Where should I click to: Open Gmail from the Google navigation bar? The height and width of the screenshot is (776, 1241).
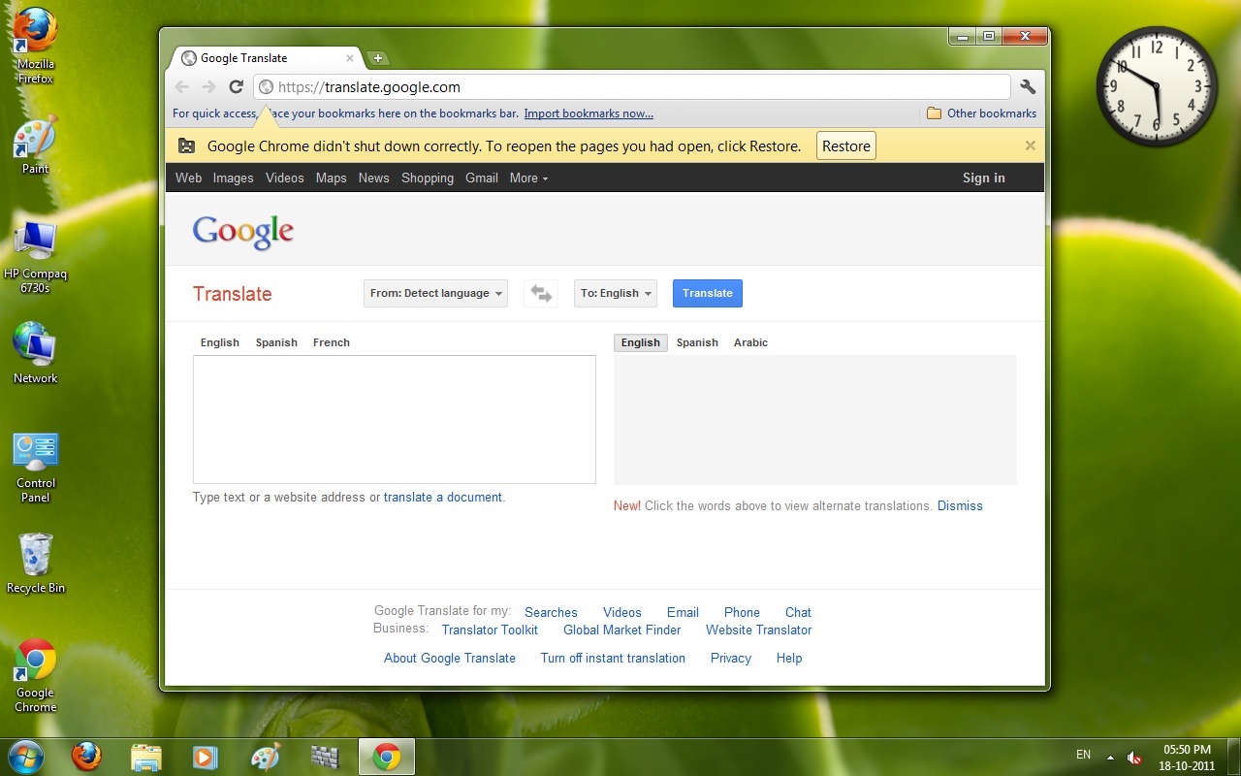(x=481, y=178)
